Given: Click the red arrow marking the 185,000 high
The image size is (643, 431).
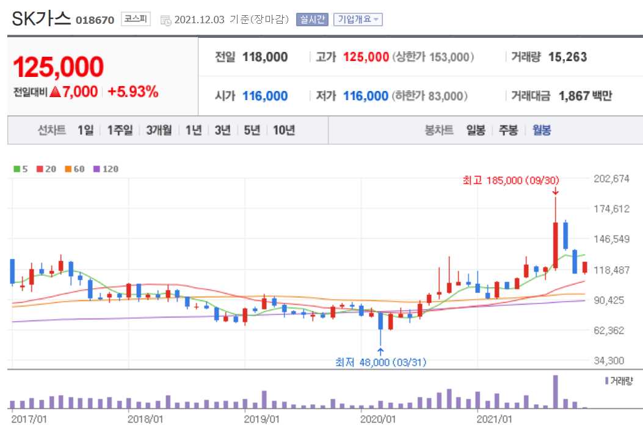Looking at the screenshot, I should (x=554, y=192).
